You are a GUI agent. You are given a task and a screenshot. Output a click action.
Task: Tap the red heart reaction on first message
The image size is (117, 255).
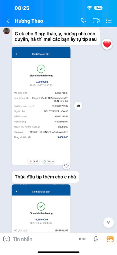click(x=107, y=44)
